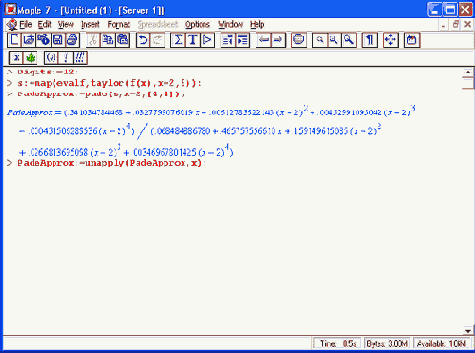This screenshot has width=475, height=353.
Task: Open the Format menu
Action: click(x=119, y=24)
